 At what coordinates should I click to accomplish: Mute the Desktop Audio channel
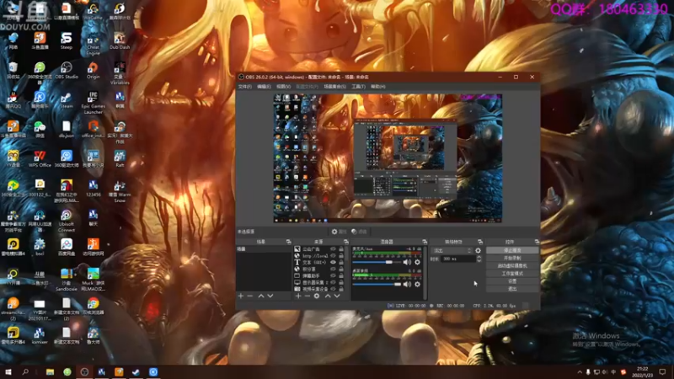tap(407, 284)
